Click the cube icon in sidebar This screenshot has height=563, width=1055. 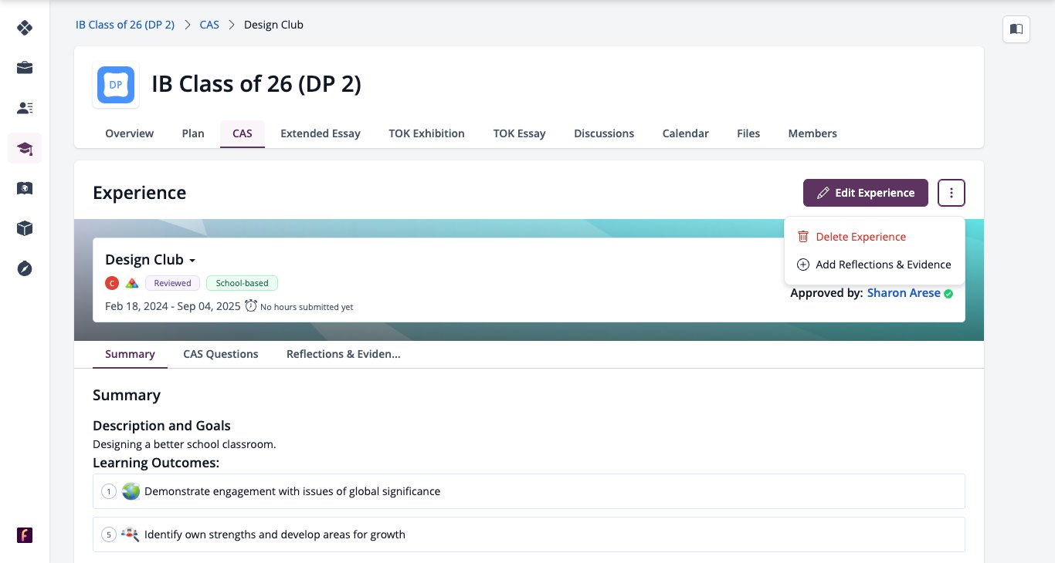(x=25, y=228)
